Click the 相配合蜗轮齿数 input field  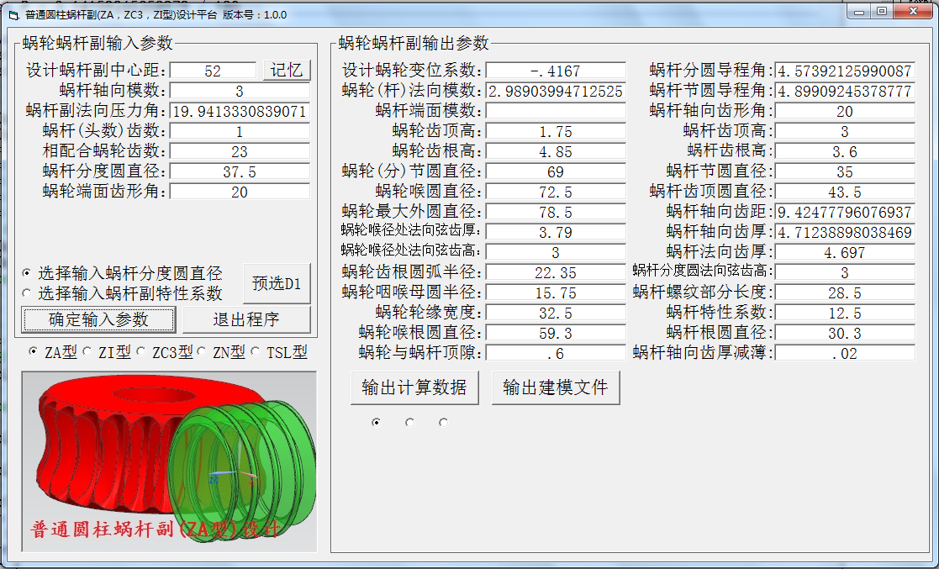(240, 151)
